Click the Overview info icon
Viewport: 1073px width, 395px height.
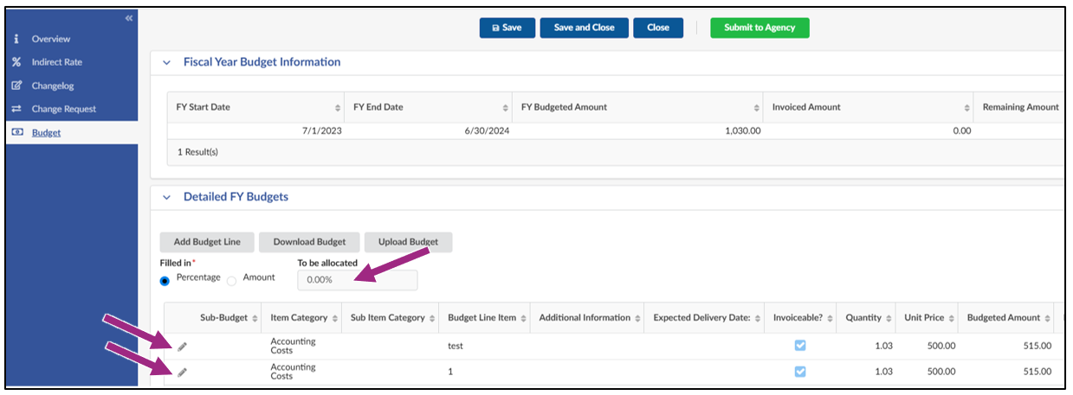point(16,39)
